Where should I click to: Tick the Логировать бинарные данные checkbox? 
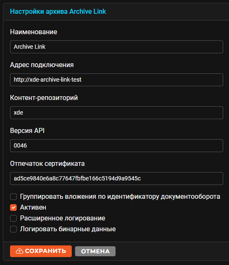(13, 229)
